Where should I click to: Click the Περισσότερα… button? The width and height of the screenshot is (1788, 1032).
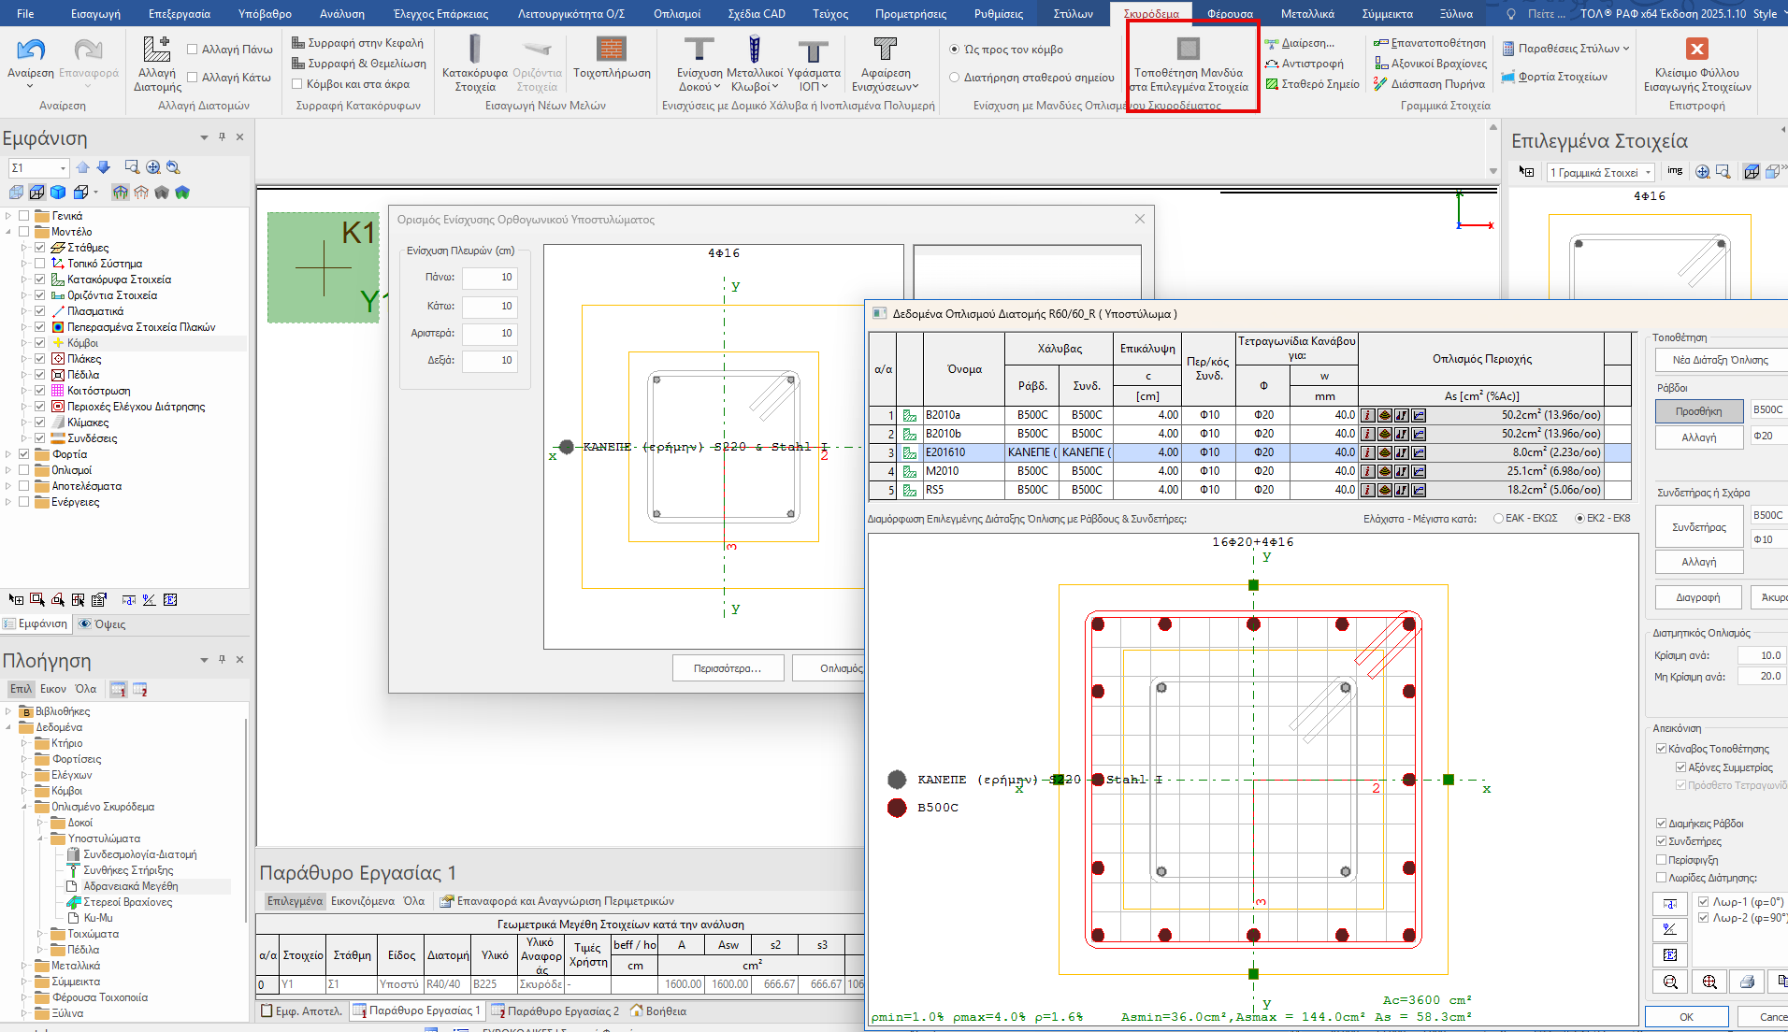click(727, 668)
